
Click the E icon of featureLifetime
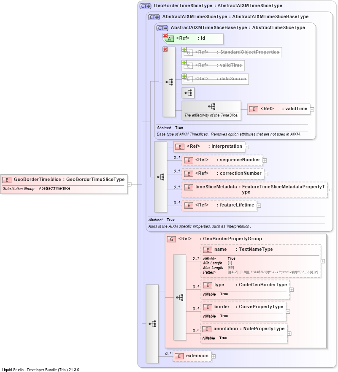click(x=189, y=206)
